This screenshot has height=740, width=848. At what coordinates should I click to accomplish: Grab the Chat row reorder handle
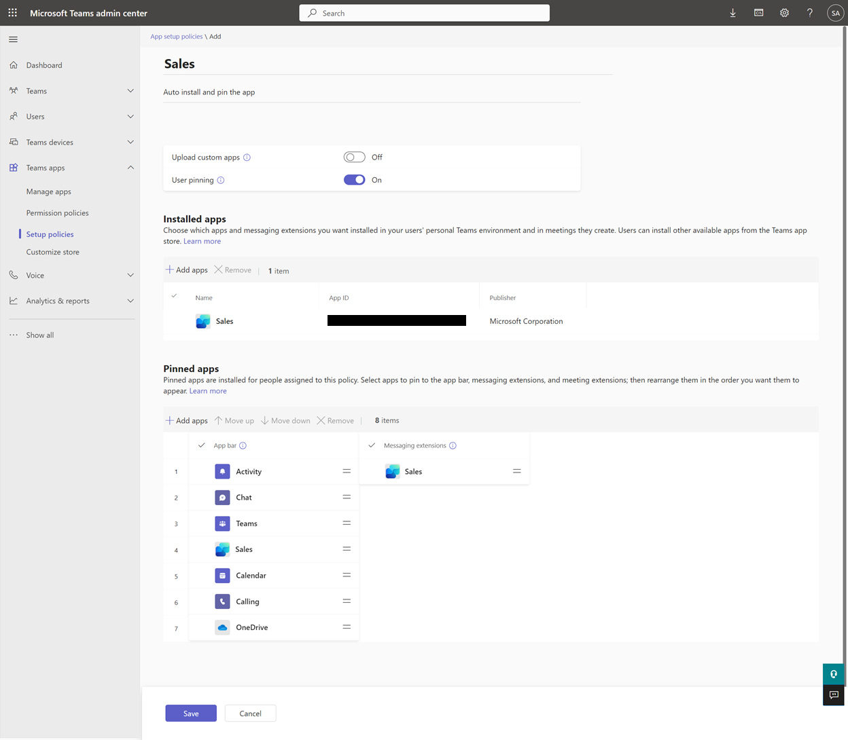[347, 497]
